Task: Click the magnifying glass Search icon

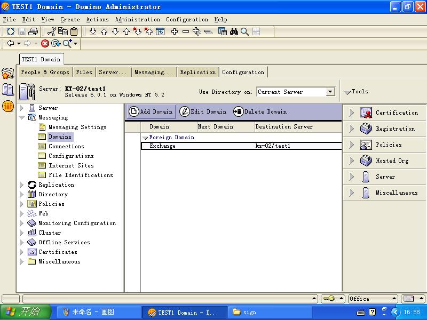Action: coord(244,32)
